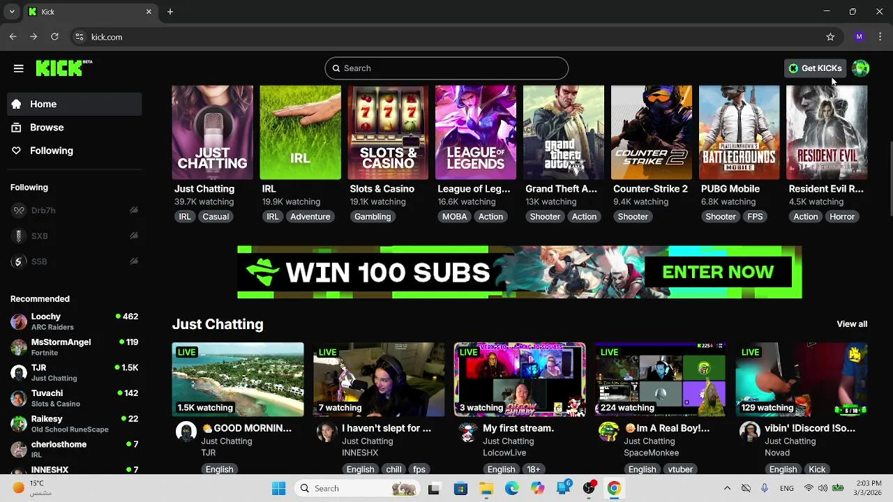Click SpaceMonkee avatar under stream card
The image size is (893, 502).
tap(608, 432)
